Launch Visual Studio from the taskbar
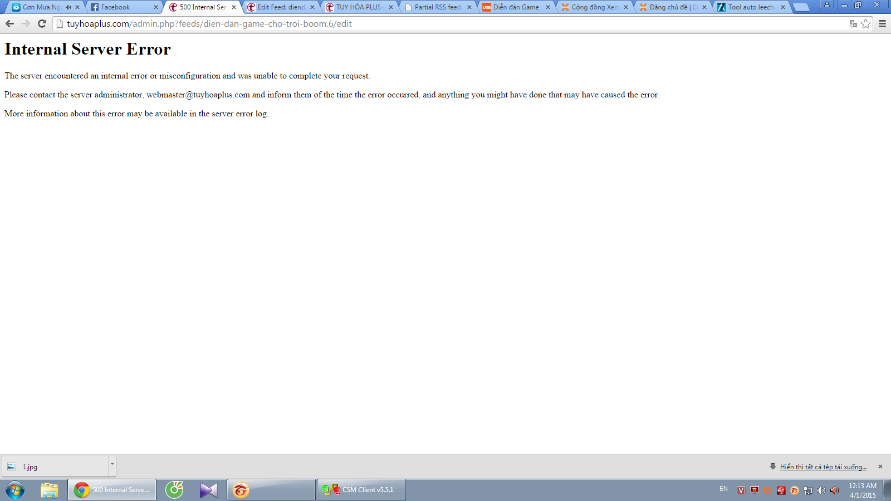 click(209, 490)
